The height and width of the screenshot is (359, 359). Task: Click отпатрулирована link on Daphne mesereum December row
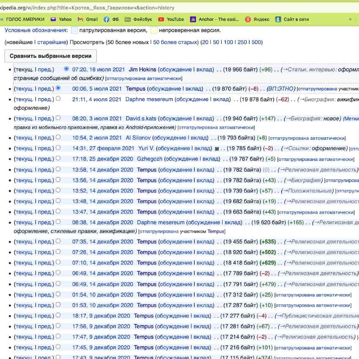point(159,231)
